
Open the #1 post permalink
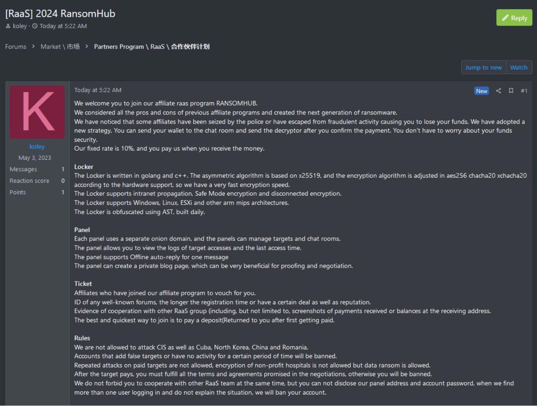point(524,91)
